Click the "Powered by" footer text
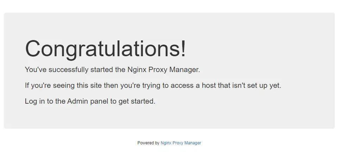This screenshot has height=156, width=339. (x=148, y=143)
